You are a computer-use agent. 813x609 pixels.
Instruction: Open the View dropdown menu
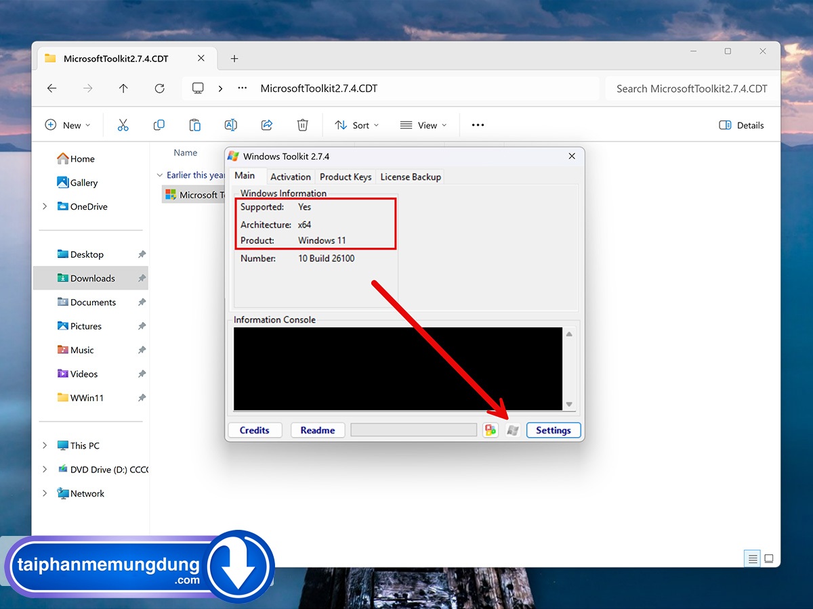423,125
